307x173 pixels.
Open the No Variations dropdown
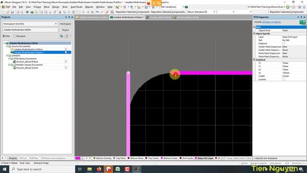click(183, 7)
